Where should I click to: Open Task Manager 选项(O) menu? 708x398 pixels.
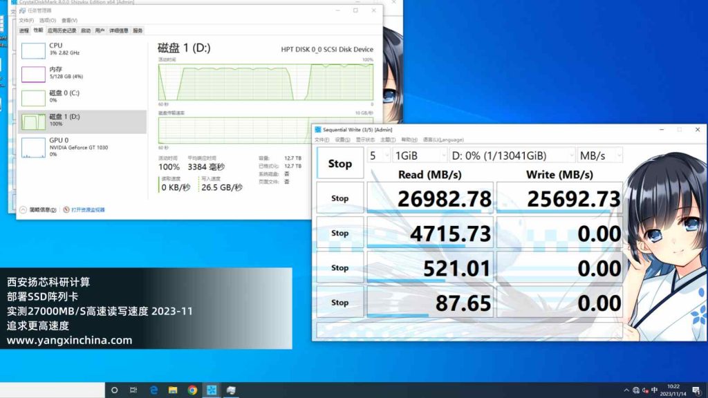pos(48,20)
